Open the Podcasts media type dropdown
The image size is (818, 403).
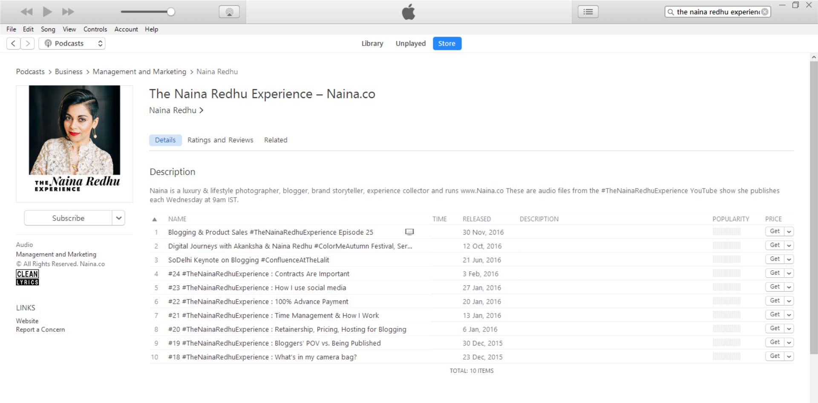tap(72, 43)
